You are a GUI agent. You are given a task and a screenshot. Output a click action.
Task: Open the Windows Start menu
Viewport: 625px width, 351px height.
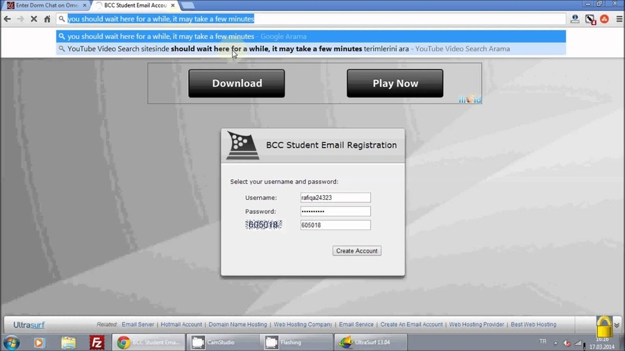[x=12, y=342]
